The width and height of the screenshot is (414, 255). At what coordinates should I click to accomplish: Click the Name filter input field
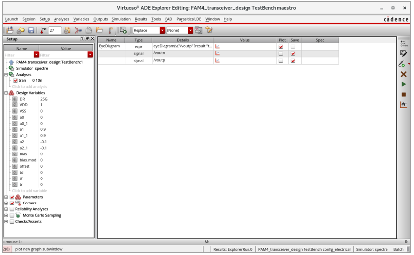(19, 55)
